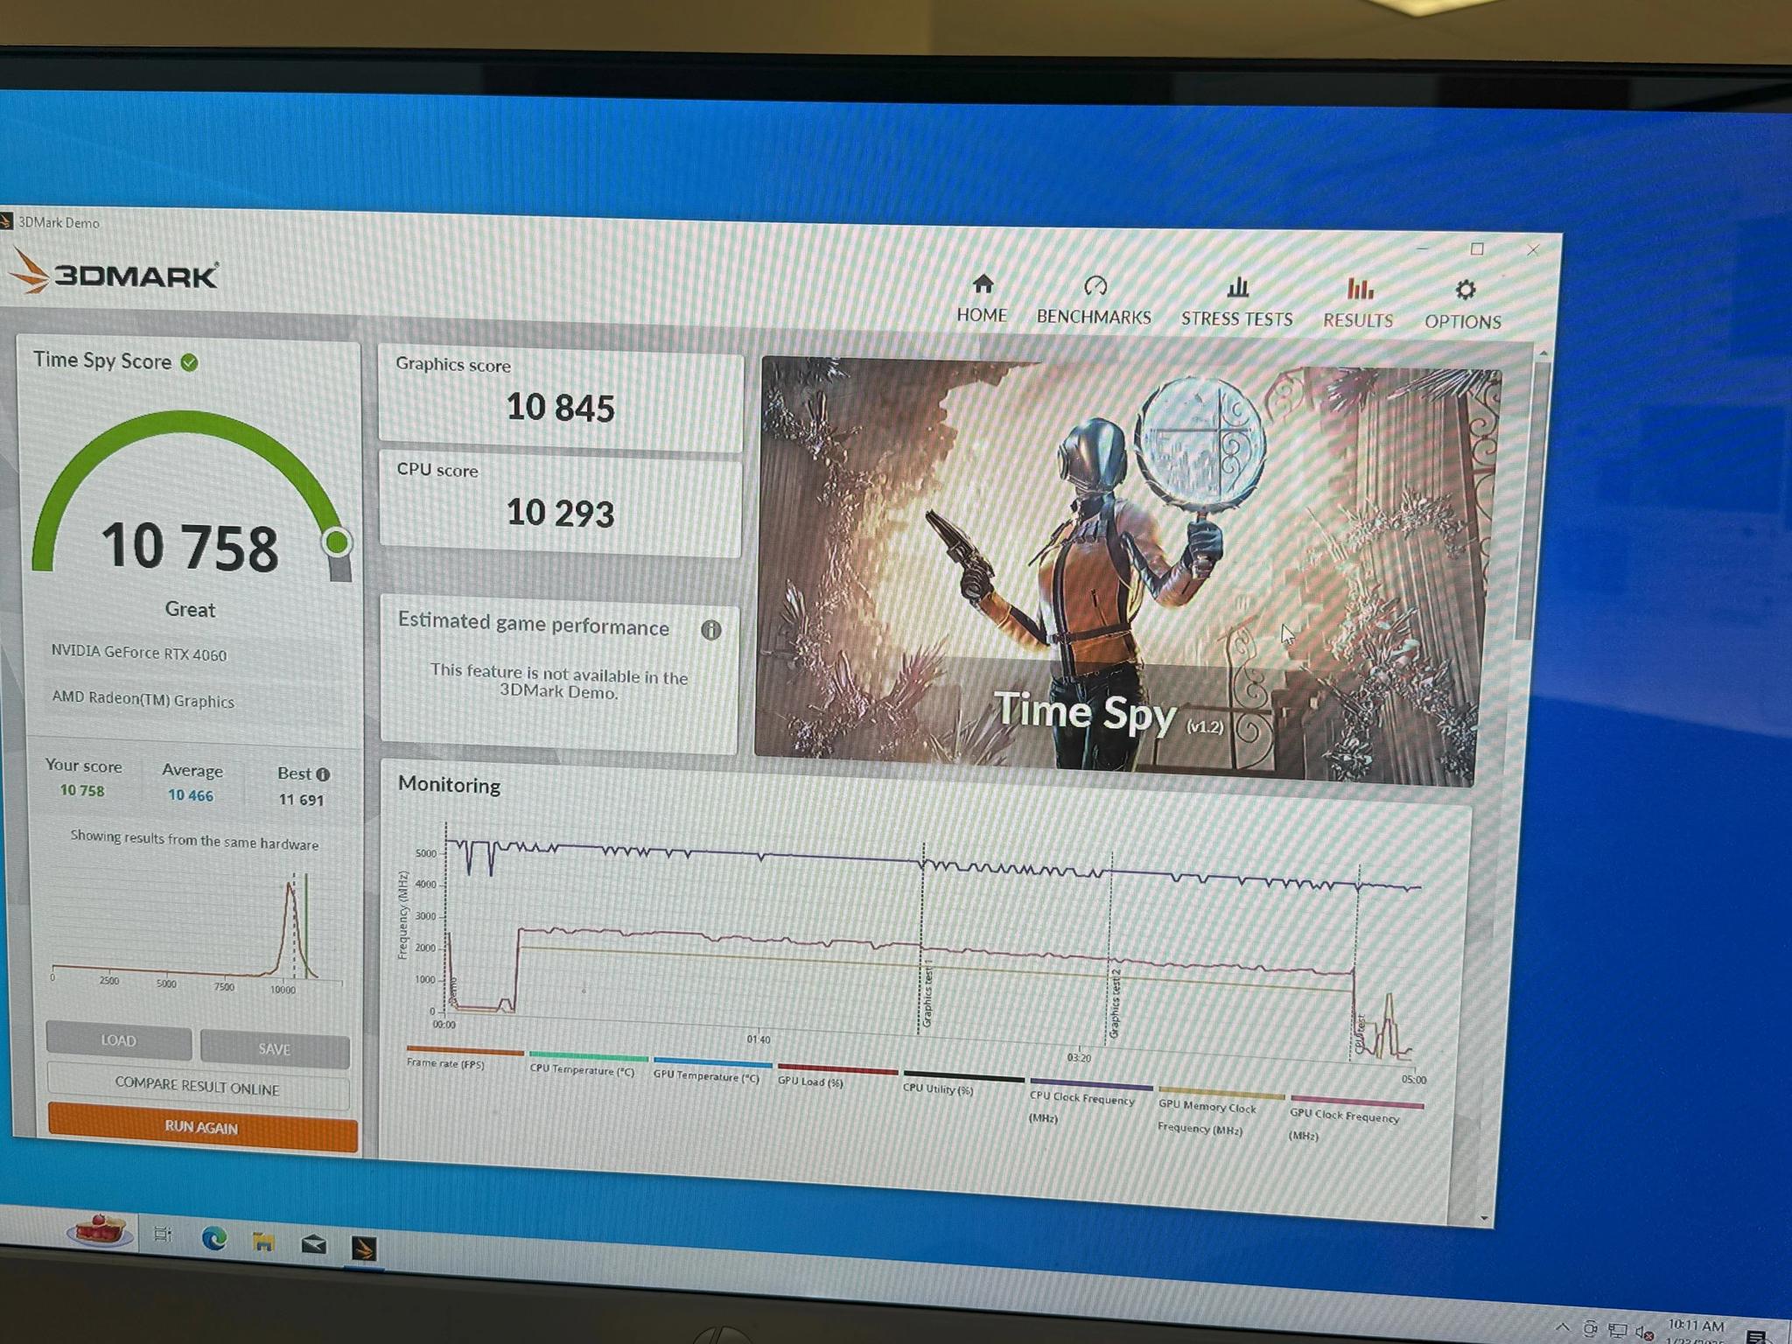Open File Explorer from the taskbar
The width and height of the screenshot is (1792, 1344).
(x=263, y=1241)
